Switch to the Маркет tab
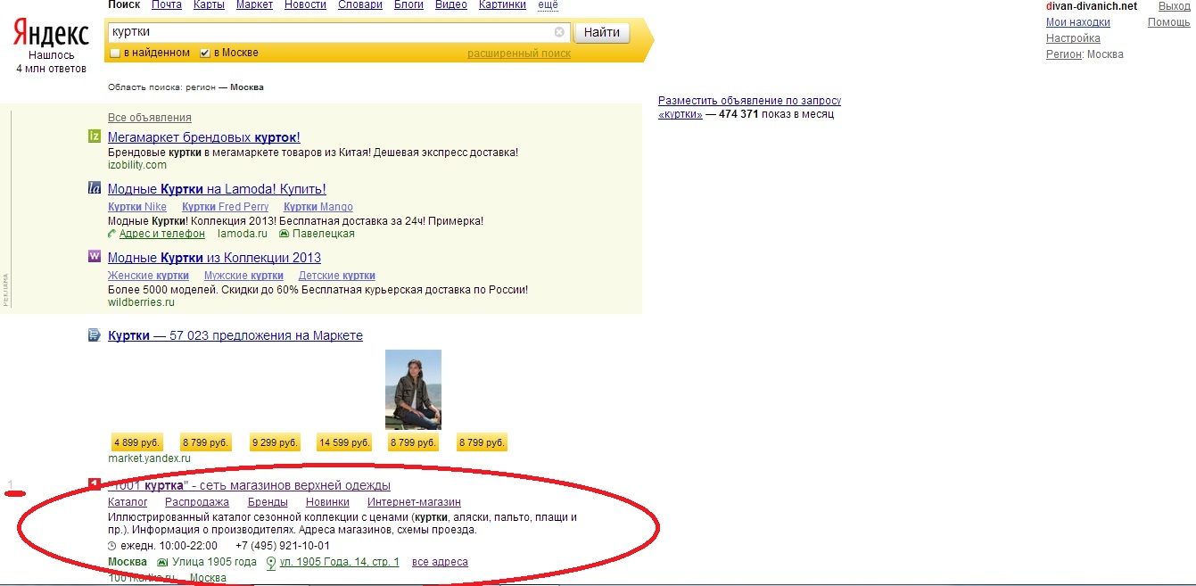Image resolution: width=1196 pixels, height=586 pixels. pos(254,5)
